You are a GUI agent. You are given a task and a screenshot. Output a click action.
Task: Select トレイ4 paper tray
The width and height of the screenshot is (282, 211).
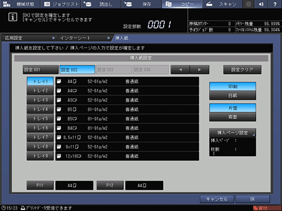click(40, 109)
